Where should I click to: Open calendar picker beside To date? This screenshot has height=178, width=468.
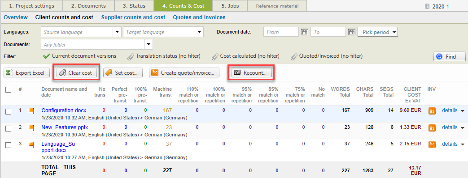click(x=352, y=32)
